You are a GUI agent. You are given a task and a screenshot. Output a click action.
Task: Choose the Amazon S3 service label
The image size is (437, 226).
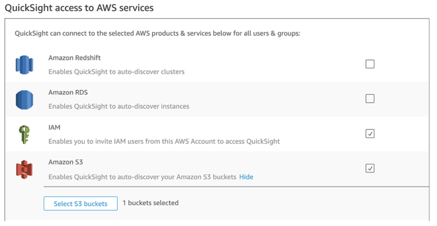pyautogui.click(x=65, y=162)
